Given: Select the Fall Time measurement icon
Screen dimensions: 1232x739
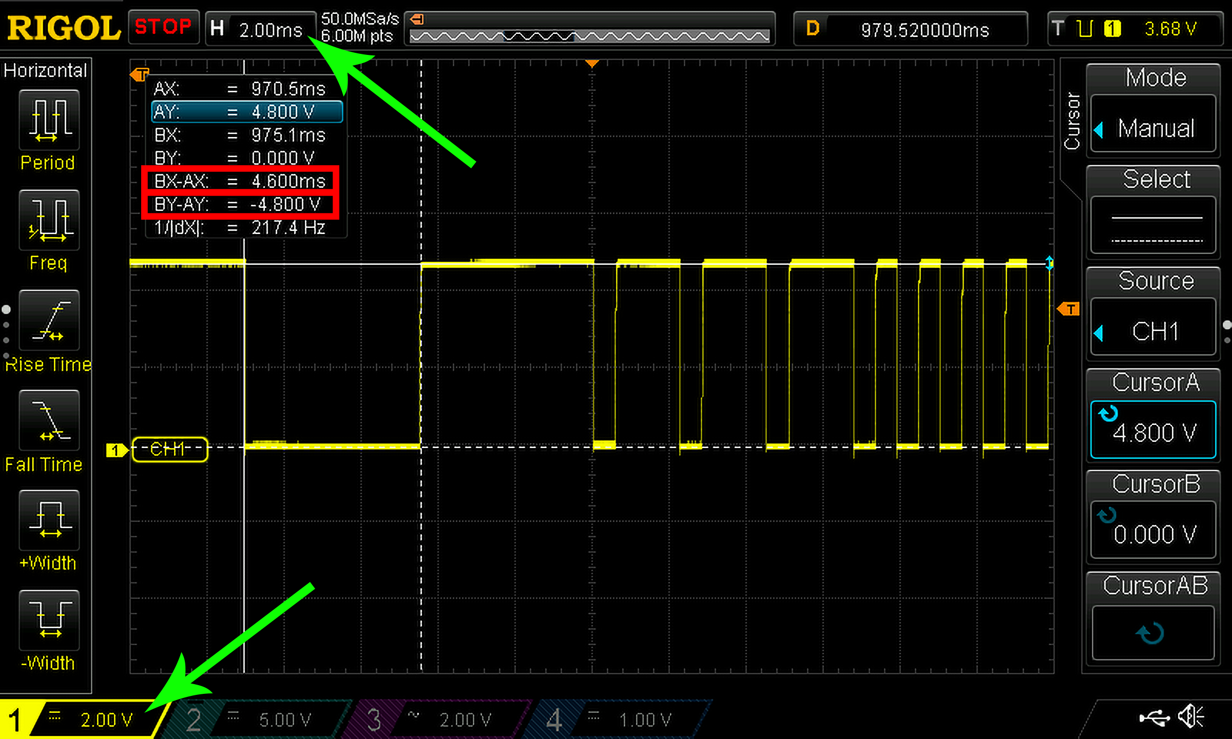Looking at the screenshot, I should tap(49, 420).
